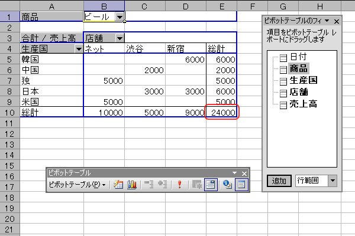The image size is (355, 236).
Task: Select the 総計 column header cell
Action: [x=221, y=48]
